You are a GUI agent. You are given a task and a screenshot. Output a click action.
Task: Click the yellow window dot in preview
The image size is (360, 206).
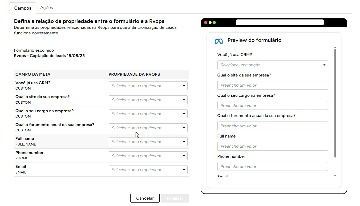tap(210, 22)
